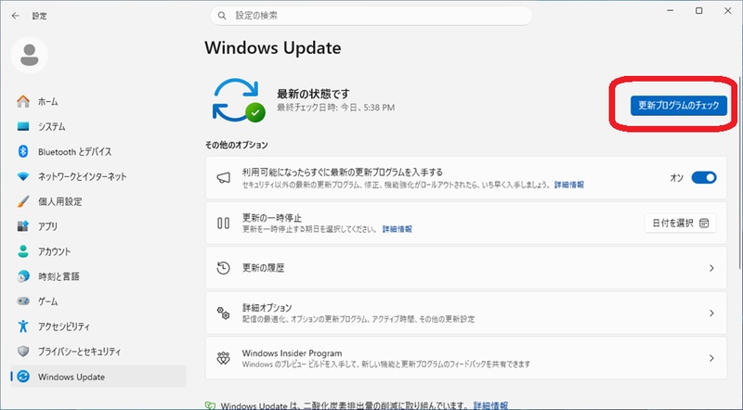Screen dimensions: 743x410
Task: Click the ゲーム controller icon
Action: tap(23, 301)
